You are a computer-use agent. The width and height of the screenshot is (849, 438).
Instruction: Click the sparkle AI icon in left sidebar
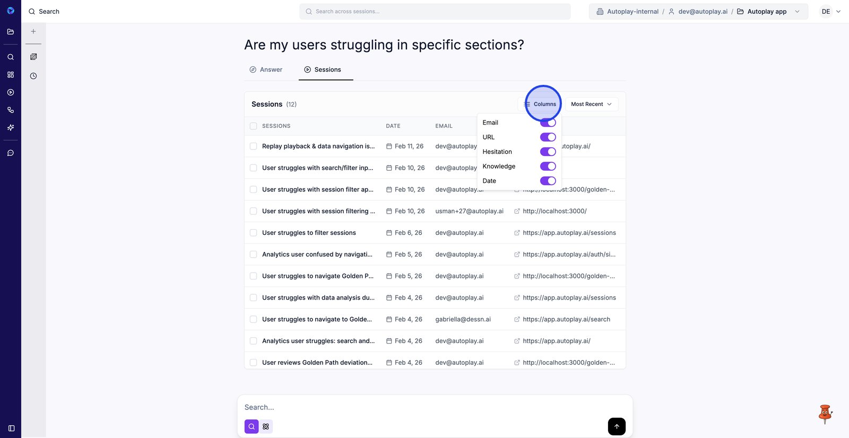click(11, 128)
